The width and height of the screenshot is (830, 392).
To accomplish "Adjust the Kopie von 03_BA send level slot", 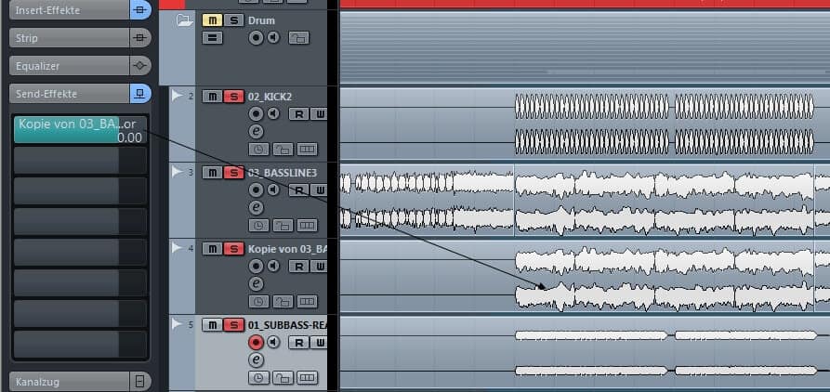I will coord(80,130).
